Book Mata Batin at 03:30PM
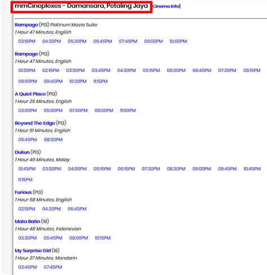 (x=28, y=238)
